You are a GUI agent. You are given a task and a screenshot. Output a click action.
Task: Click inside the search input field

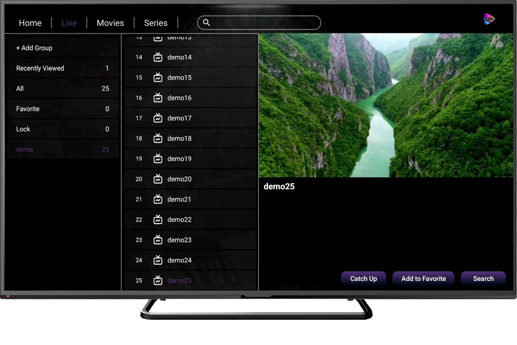tap(264, 23)
